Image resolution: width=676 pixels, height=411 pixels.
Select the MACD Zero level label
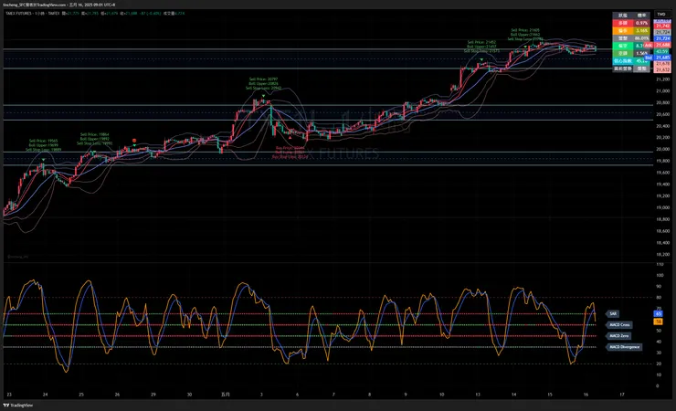coord(618,335)
